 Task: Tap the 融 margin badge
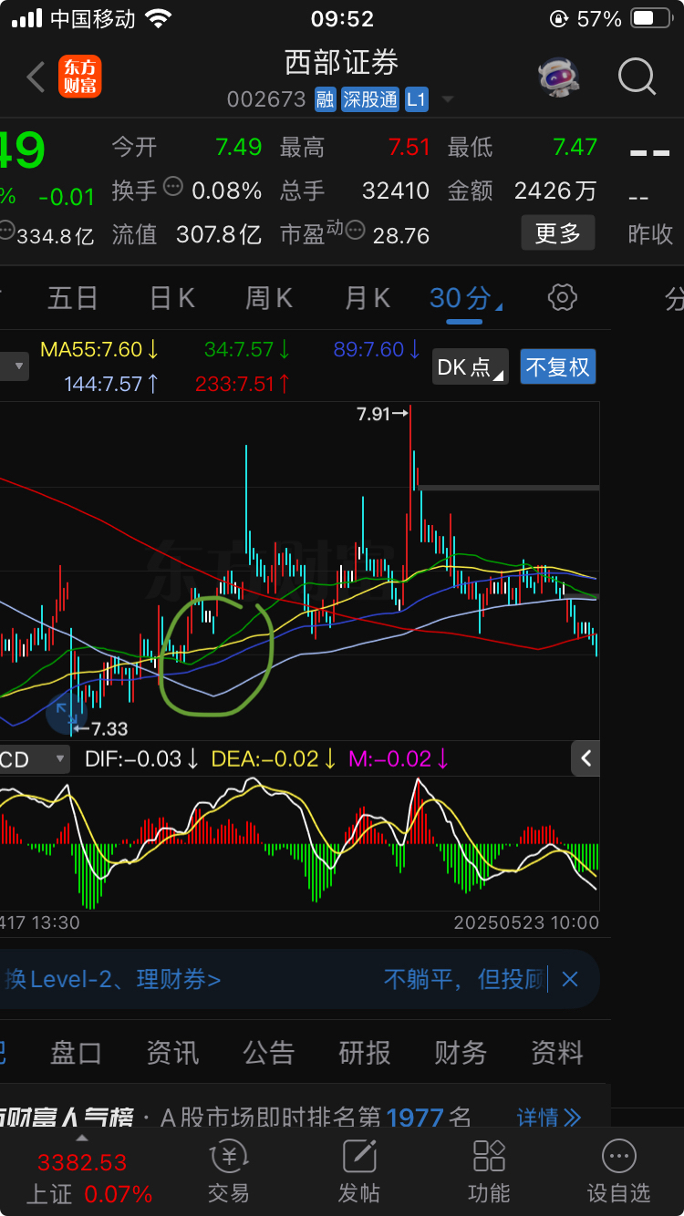(x=326, y=99)
